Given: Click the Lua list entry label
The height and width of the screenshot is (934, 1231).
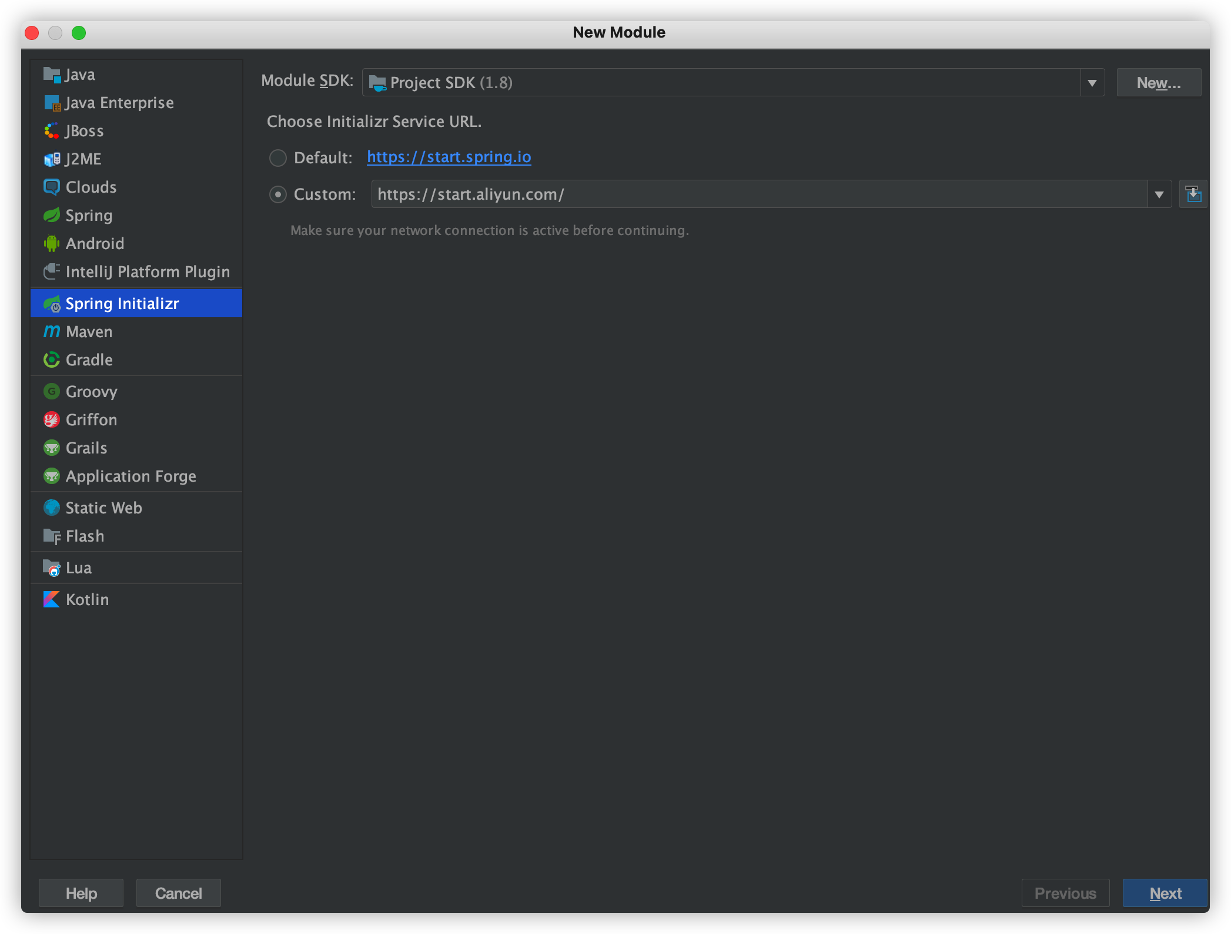Looking at the screenshot, I should click(x=79, y=568).
